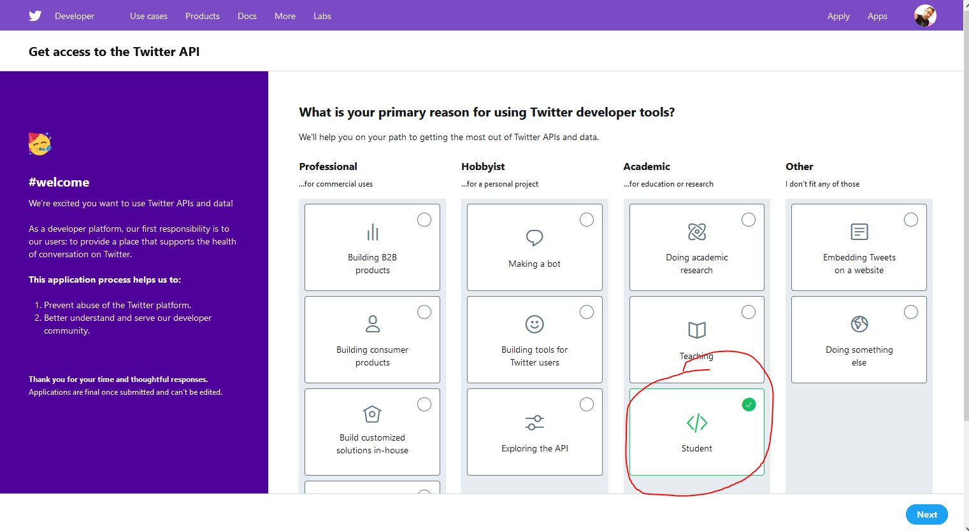Viewport: 969px width, 531px height.
Task: Open the user profile avatar
Action: pyautogui.click(x=925, y=16)
